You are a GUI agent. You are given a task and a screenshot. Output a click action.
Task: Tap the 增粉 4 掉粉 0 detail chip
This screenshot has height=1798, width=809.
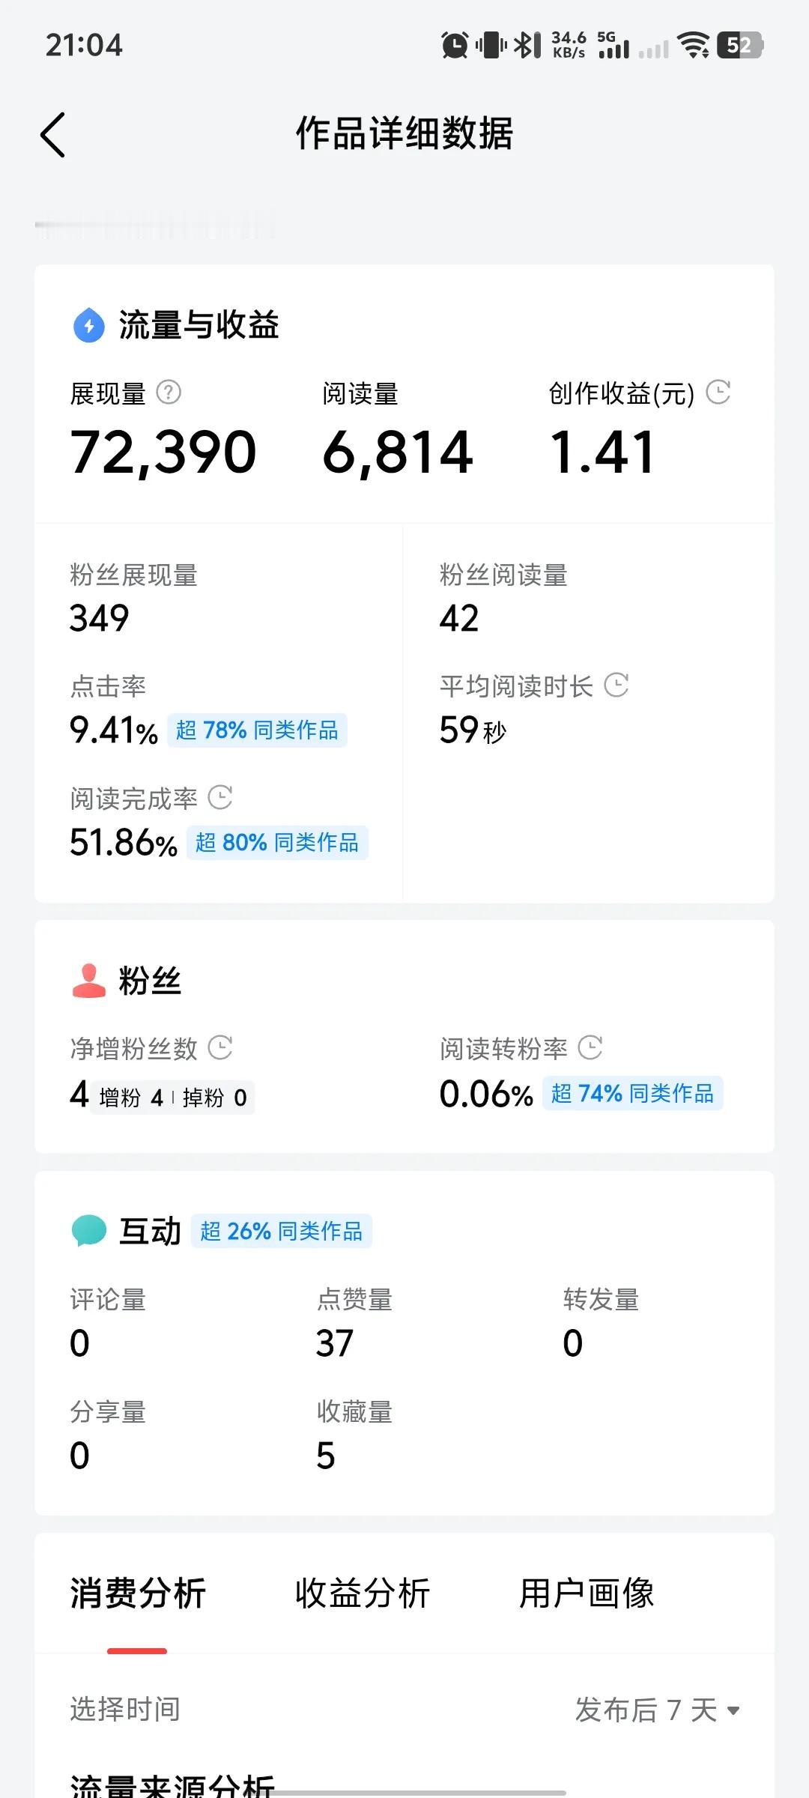click(x=173, y=1098)
